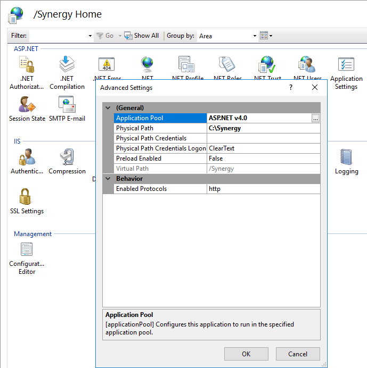The image size is (367, 368).
Task: Open SSL Settings feature
Action: [x=27, y=201]
